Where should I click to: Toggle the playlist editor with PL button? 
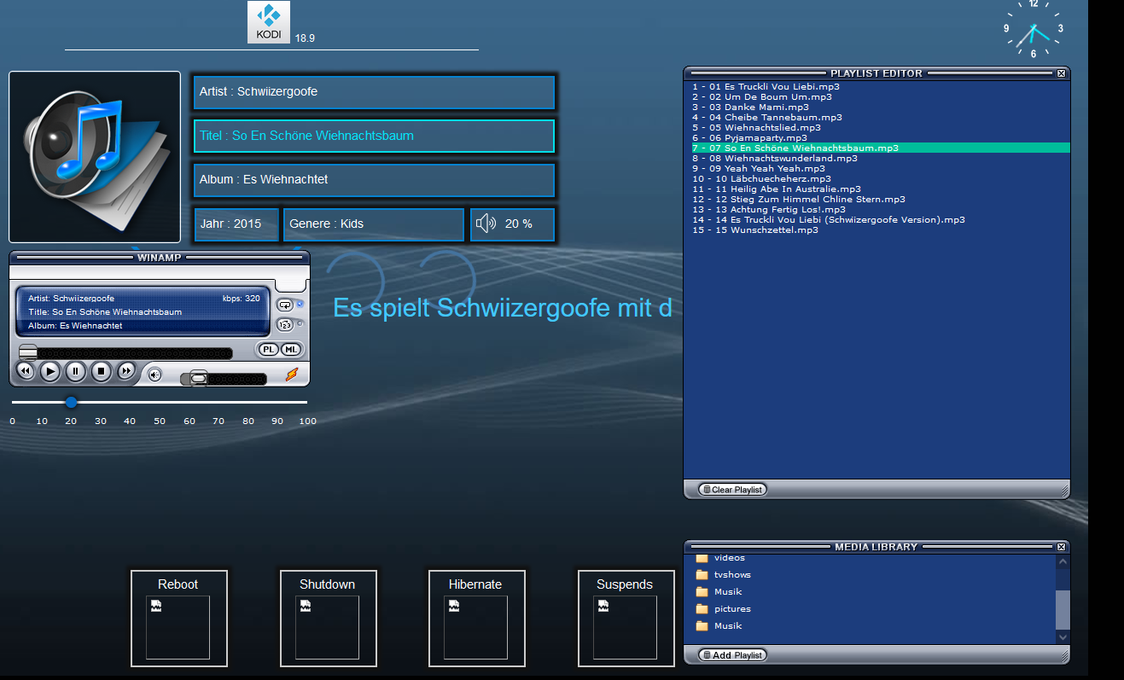click(268, 349)
